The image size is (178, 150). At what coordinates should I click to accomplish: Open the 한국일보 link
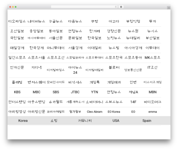coord(94,38)
